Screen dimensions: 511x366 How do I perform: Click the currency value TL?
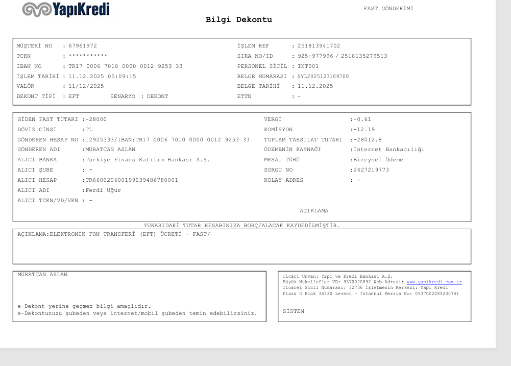pyautogui.click(x=89, y=129)
